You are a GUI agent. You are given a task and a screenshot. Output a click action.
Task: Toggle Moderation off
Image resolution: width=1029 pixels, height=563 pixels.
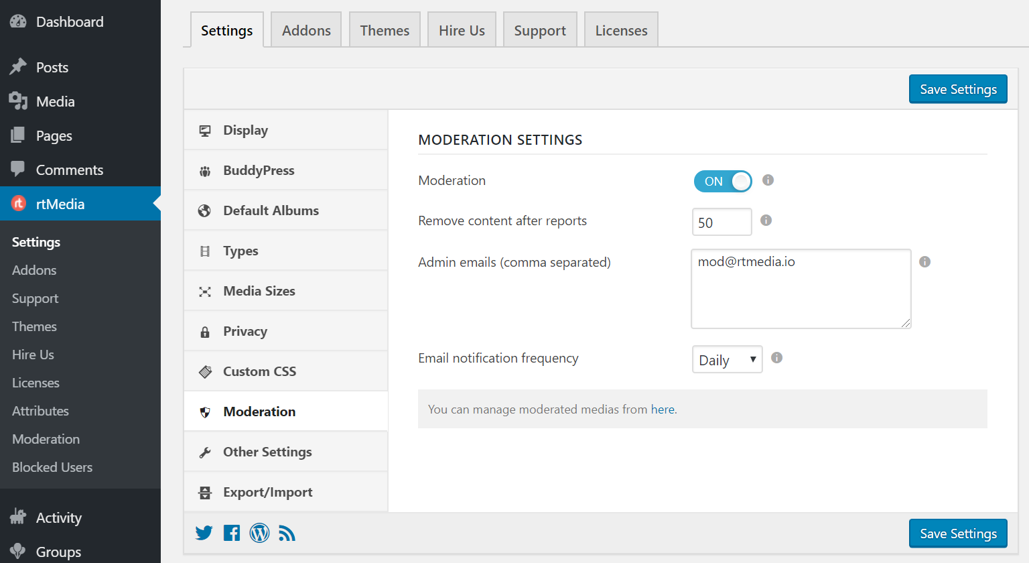(723, 181)
